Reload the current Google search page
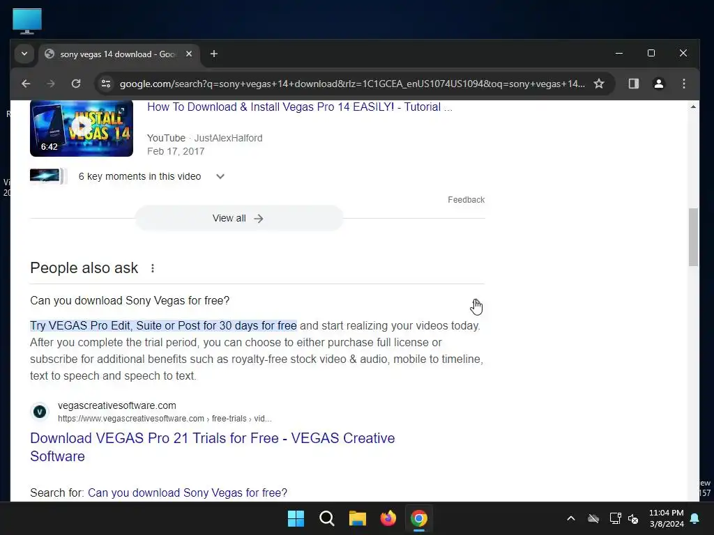This screenshot has height=535, width=714. pos(76,84)
